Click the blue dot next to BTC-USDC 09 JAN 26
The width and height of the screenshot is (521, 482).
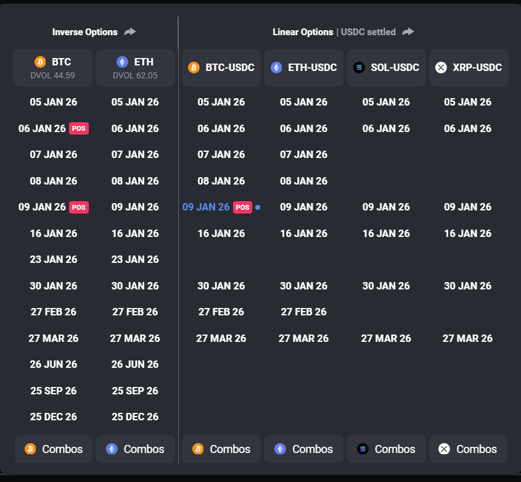coord(258,207)
